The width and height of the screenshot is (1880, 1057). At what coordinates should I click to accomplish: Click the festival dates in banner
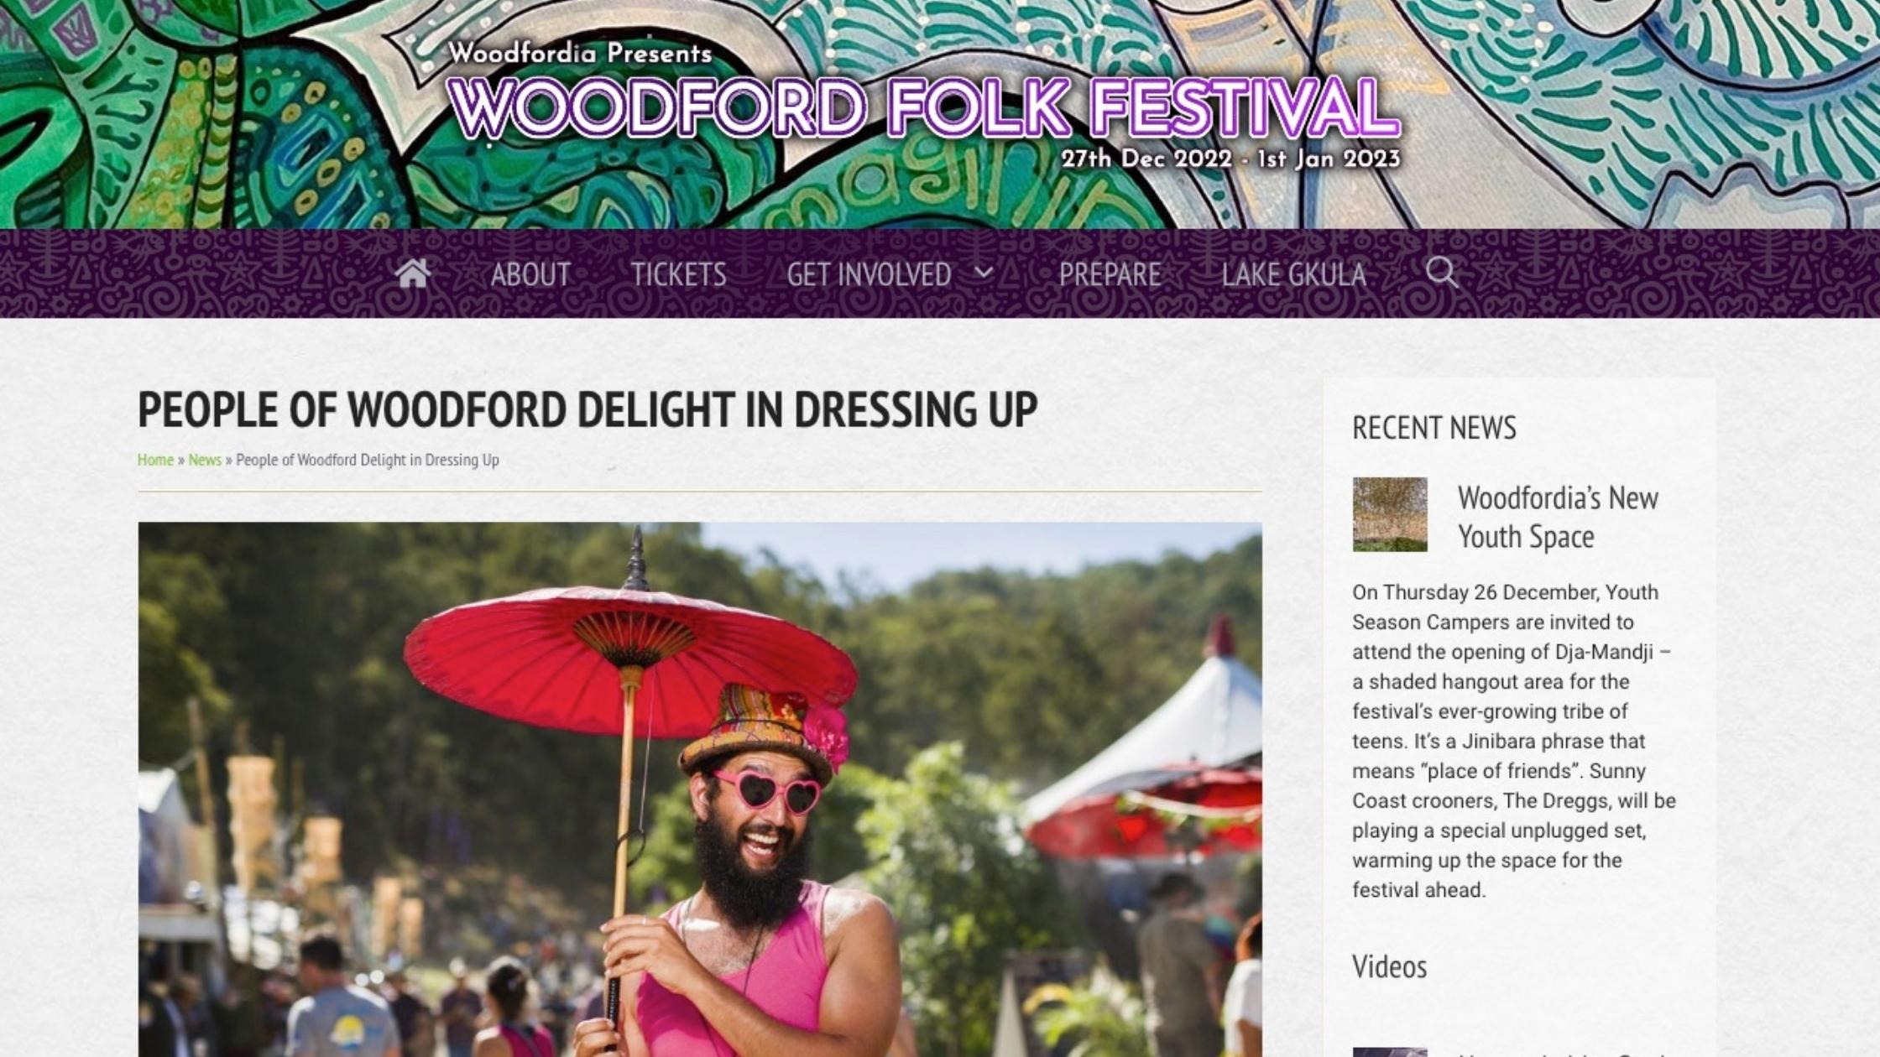(1230, 159)
